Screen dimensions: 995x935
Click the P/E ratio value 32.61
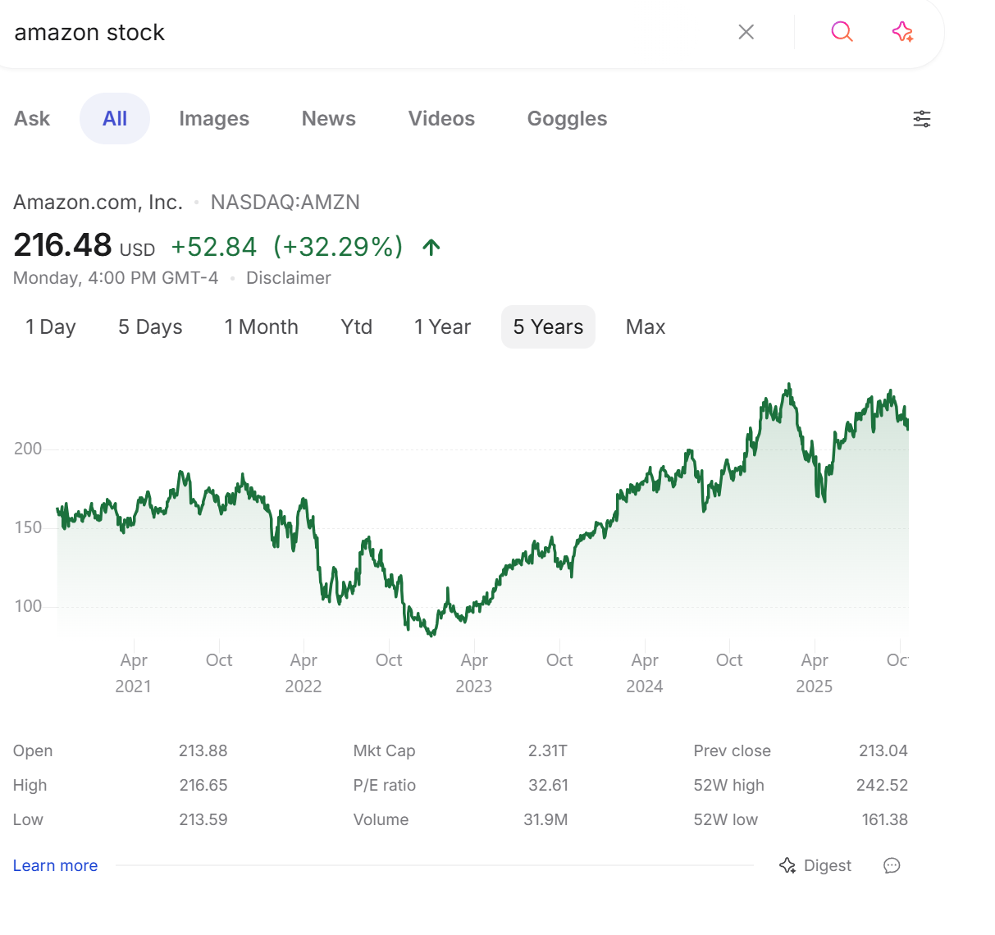(x=548, y=785)
